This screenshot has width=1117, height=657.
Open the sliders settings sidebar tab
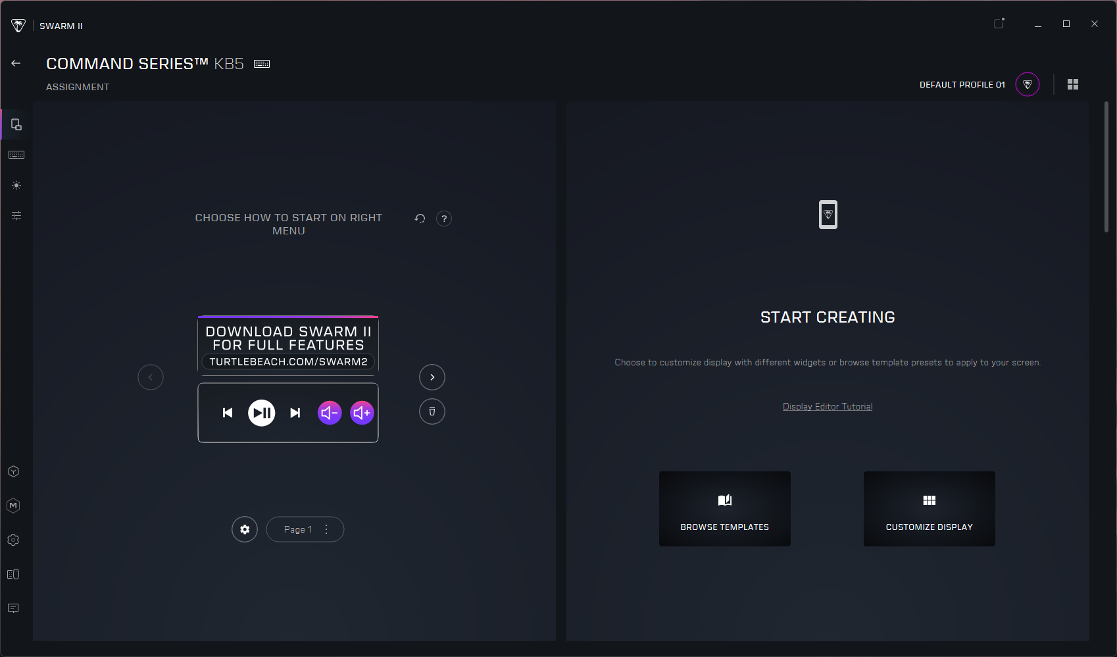tap(16, 215)
